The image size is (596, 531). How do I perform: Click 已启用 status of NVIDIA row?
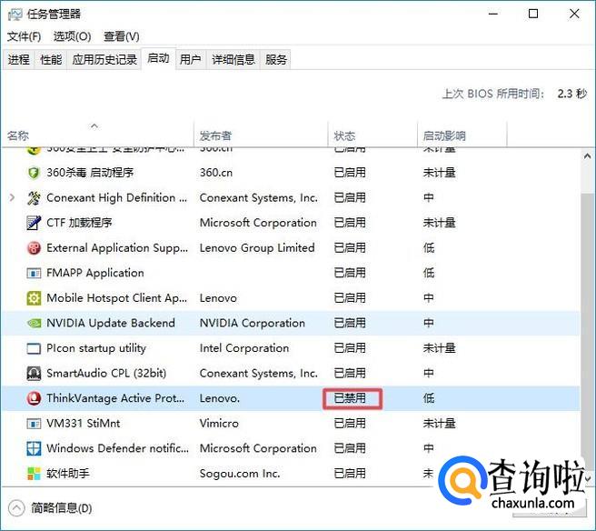(x=350, y=323)
